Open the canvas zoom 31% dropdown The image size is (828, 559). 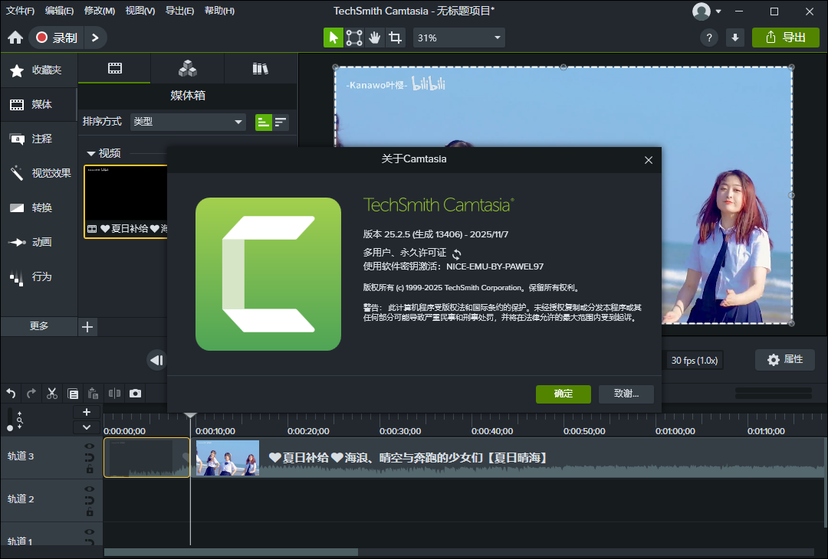[x=458, y=38]
